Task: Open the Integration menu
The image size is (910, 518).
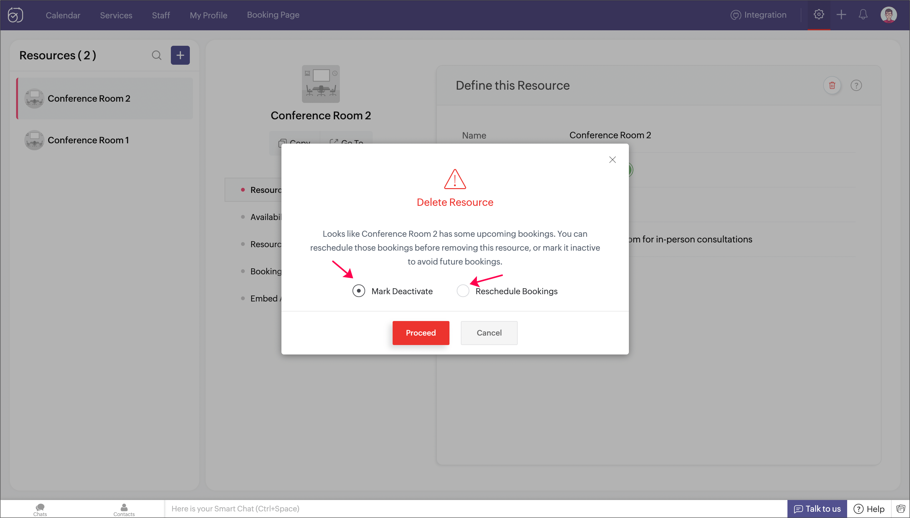Action: click(758, 15)
